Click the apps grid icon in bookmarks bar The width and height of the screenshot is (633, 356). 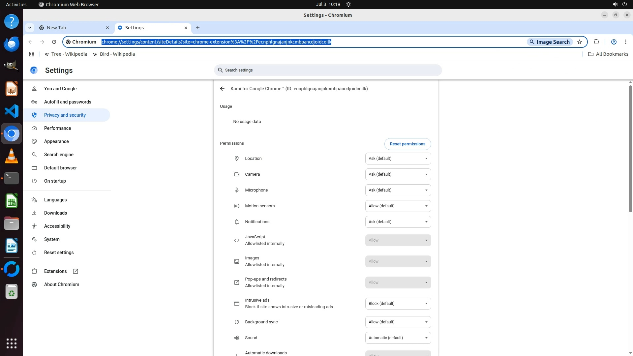point(32,54)
